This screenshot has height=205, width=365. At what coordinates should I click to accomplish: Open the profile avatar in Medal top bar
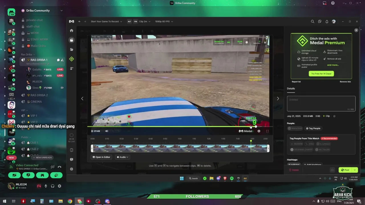pyautogui.click(x=334, y=21)
